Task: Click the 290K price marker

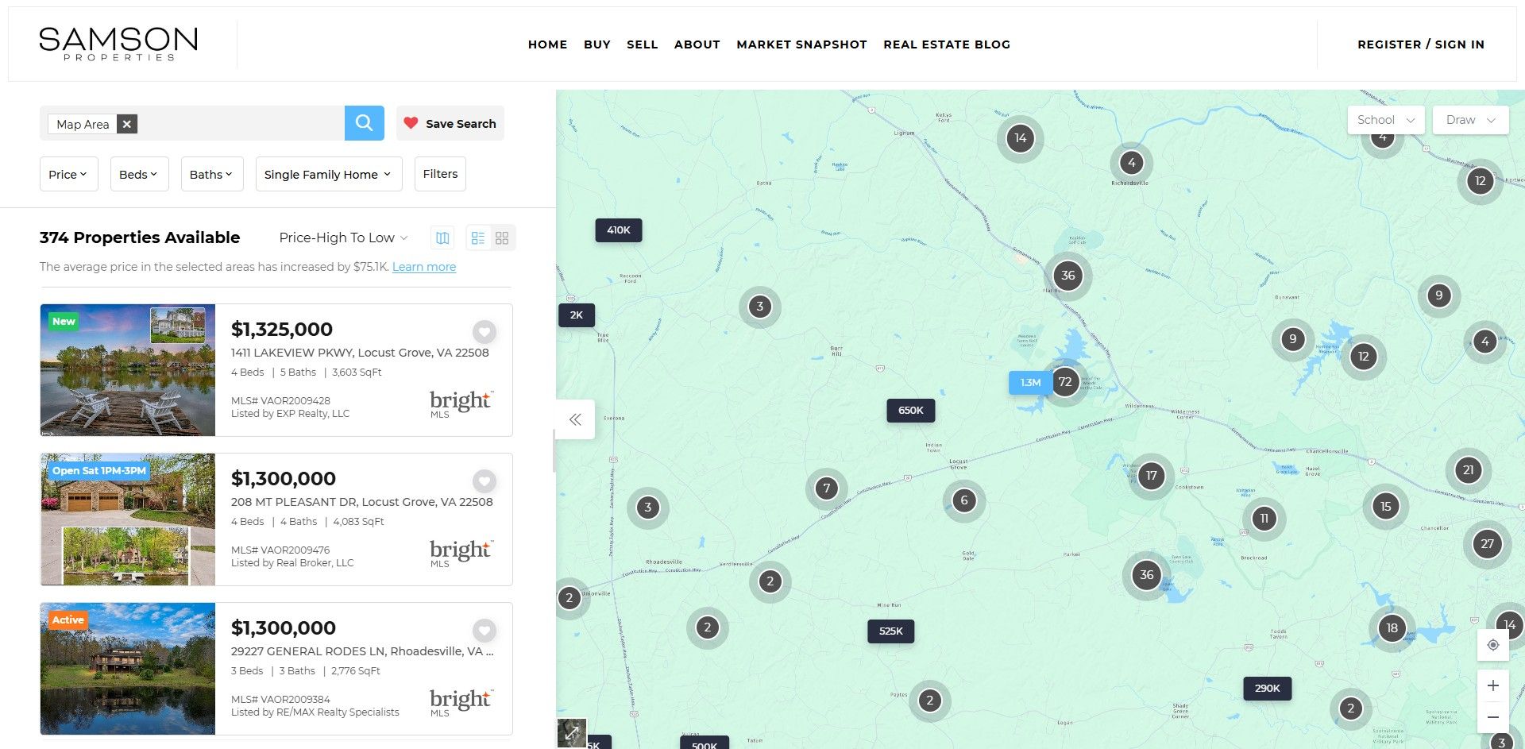Action: [1268, 689]
